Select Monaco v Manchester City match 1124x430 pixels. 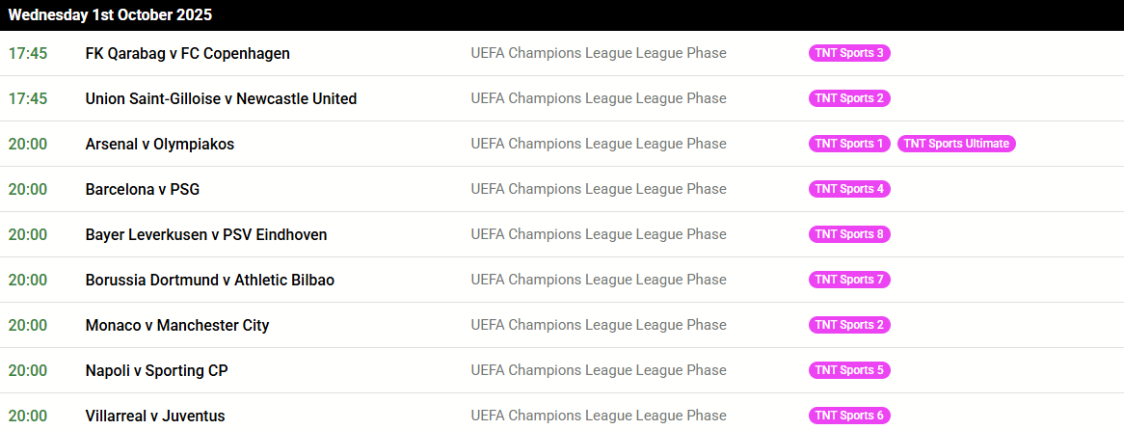[177, 325]
